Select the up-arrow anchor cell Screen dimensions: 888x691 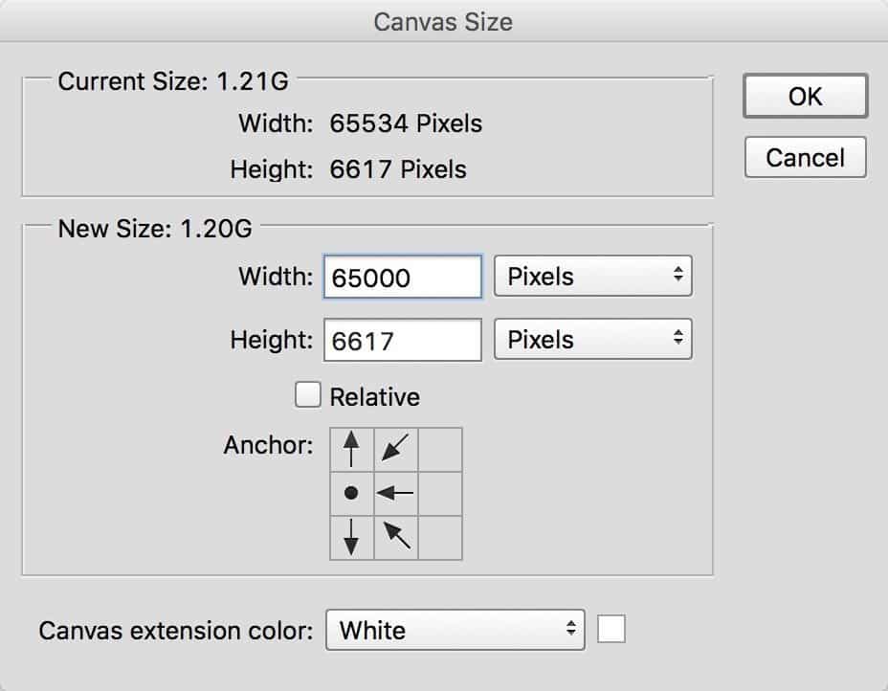pyautogui.click(x=352, y=449)
